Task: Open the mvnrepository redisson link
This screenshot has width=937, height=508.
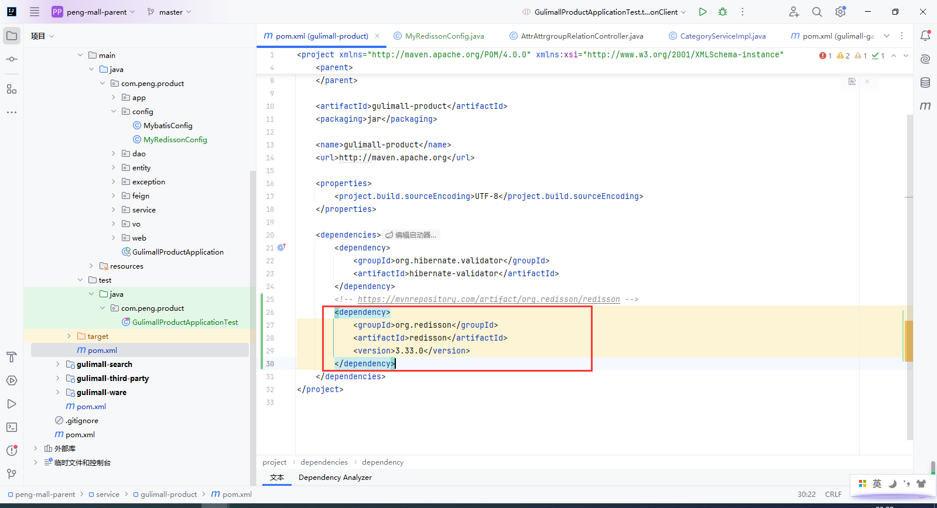Action: [x=488, y=299]
